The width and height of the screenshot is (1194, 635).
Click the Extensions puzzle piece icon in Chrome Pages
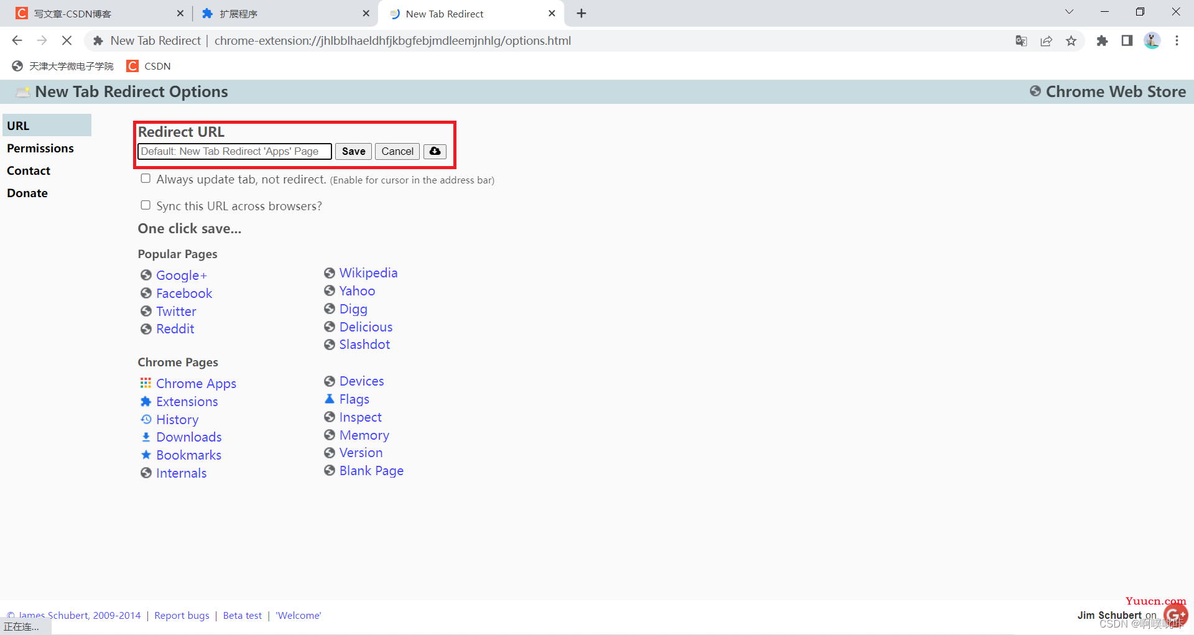(x=146, y=401)
